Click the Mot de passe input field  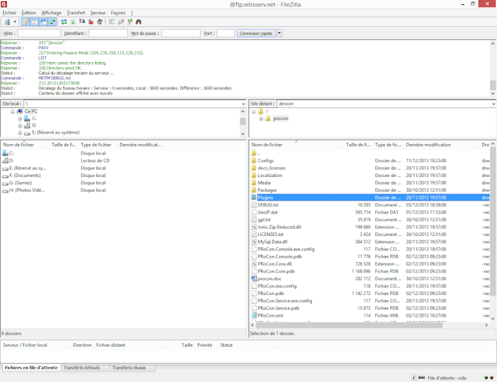[181, 34]
